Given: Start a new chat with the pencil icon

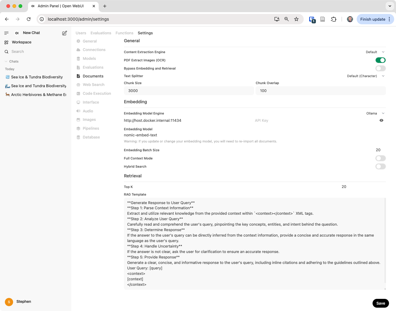Looking at the screenshot, I should [x=64, y=33].
